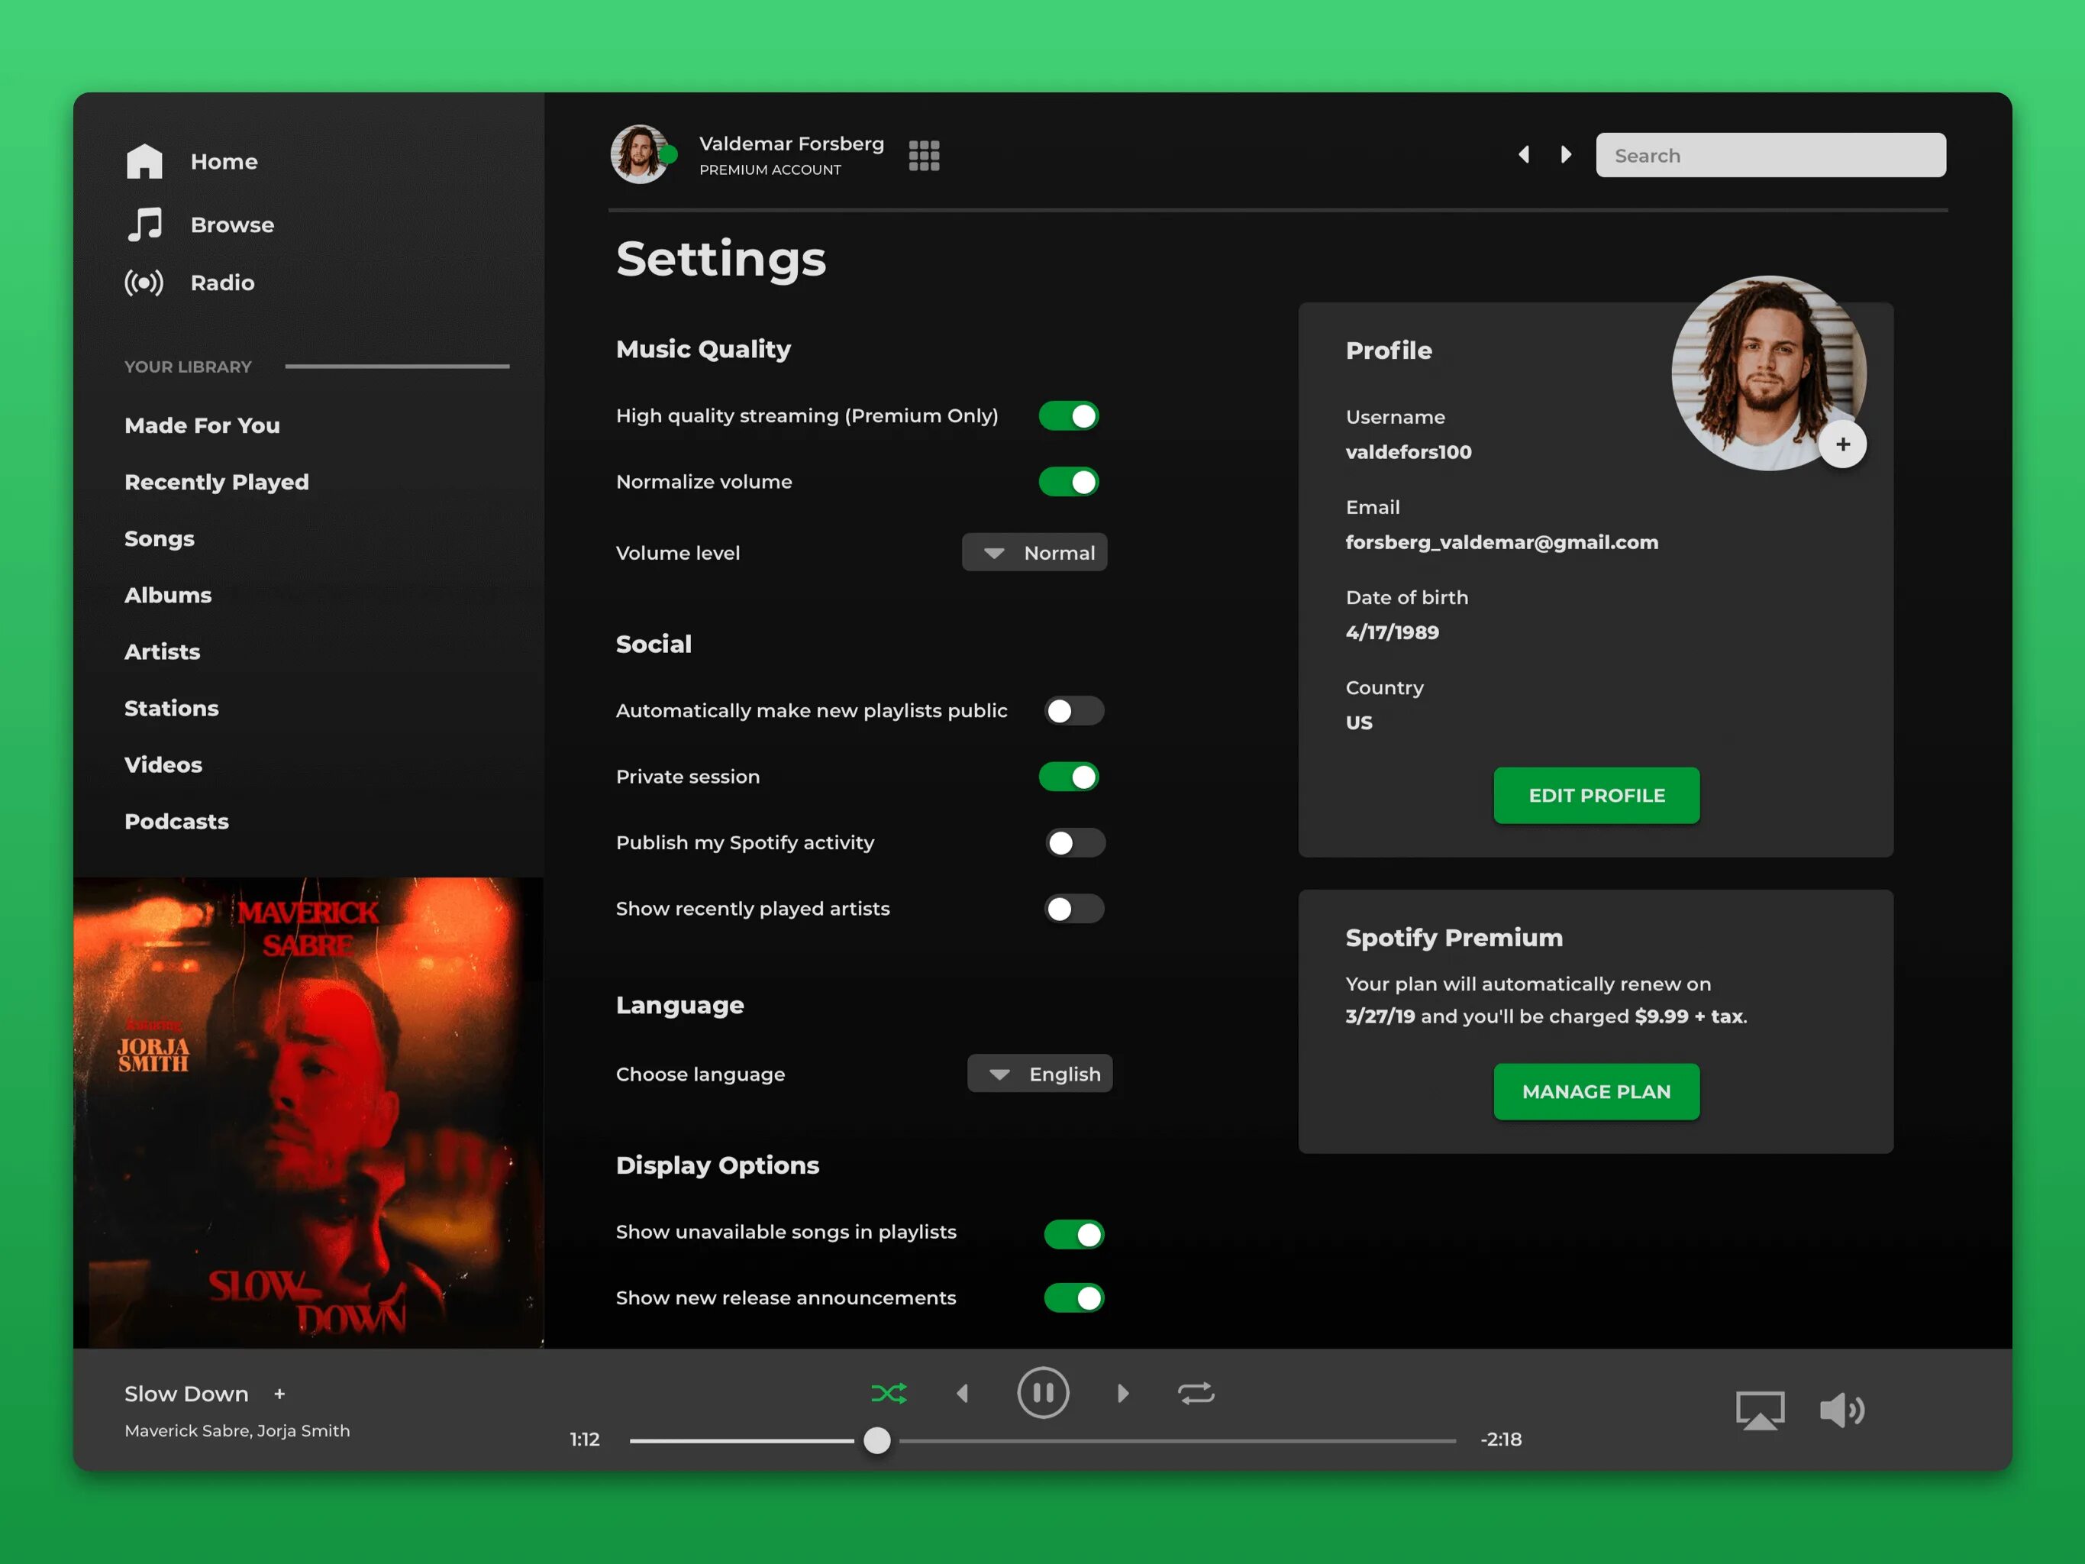Open Browse in the sidebar
The image size is (2085, 1564).
[x=232, y=225]
